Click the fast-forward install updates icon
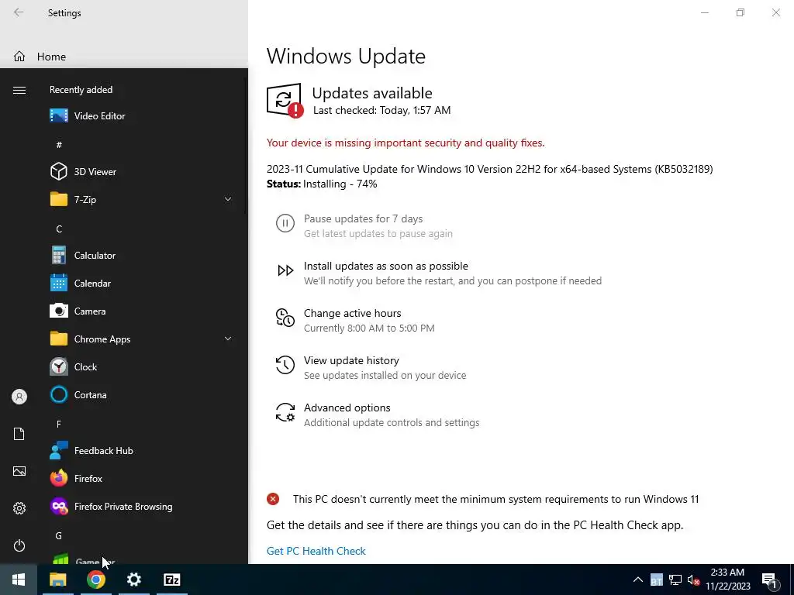 click(x=285, y=270)
